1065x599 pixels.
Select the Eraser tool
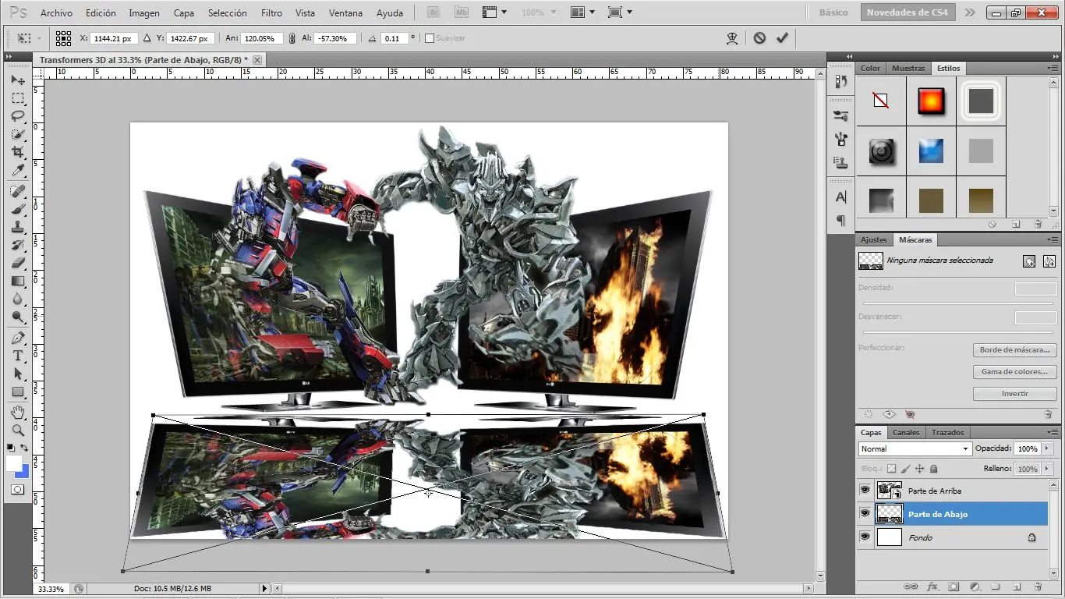point(18,263)
